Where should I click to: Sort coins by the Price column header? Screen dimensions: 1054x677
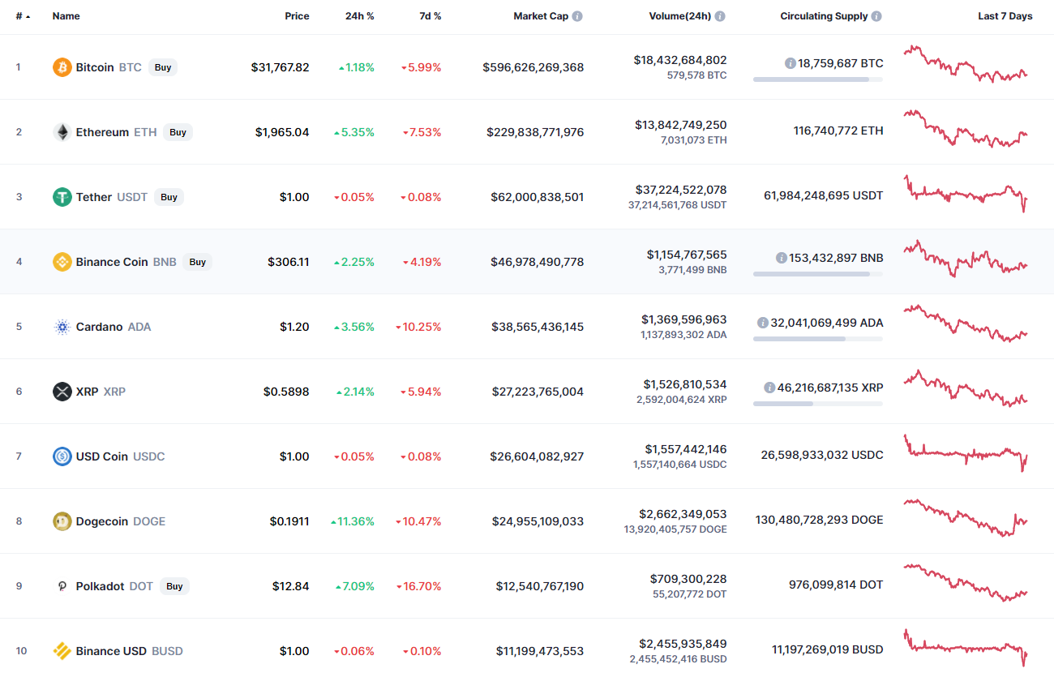(297, 16)
